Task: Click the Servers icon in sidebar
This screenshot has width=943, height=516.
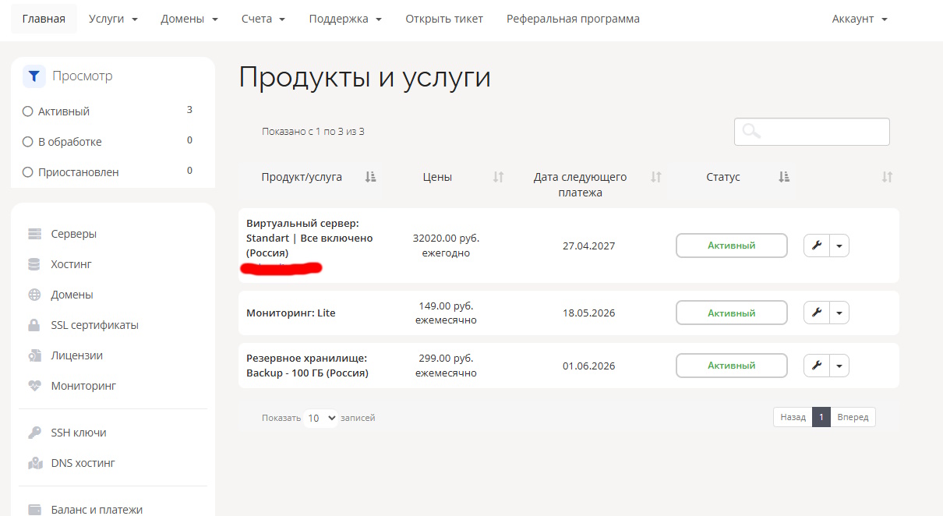Action: [x=34, y=234]
